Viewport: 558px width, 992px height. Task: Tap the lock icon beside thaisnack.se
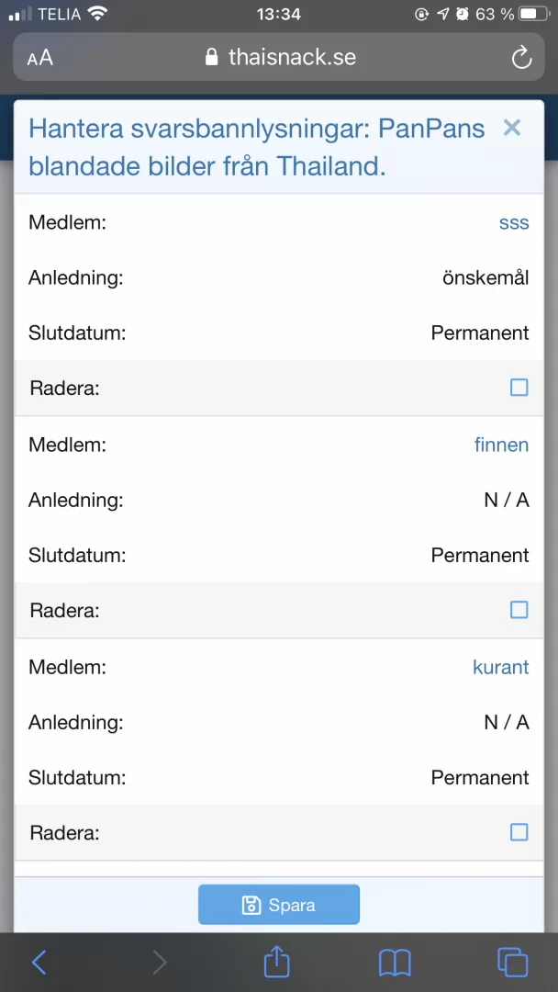[212, 58]
